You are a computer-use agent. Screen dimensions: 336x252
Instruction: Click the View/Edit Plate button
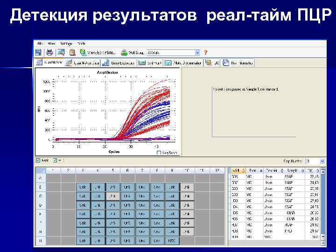[98, 52]
